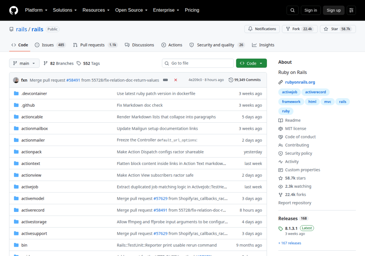The image size is (365, 256).
Task: Click the actionmailbox folder icon
Action: (x=16, y=128)
